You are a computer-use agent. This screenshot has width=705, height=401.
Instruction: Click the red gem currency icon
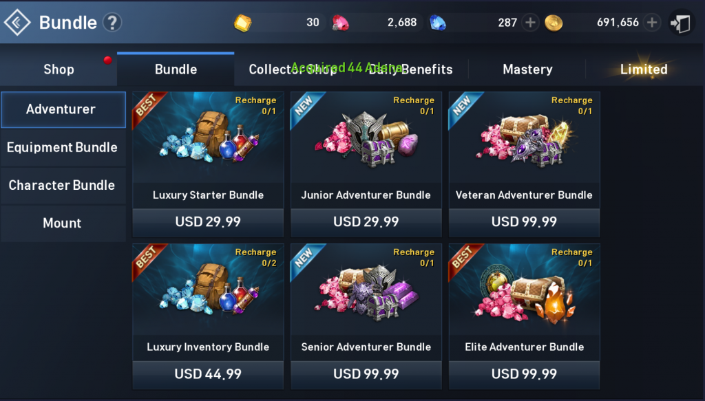(340, 23)
